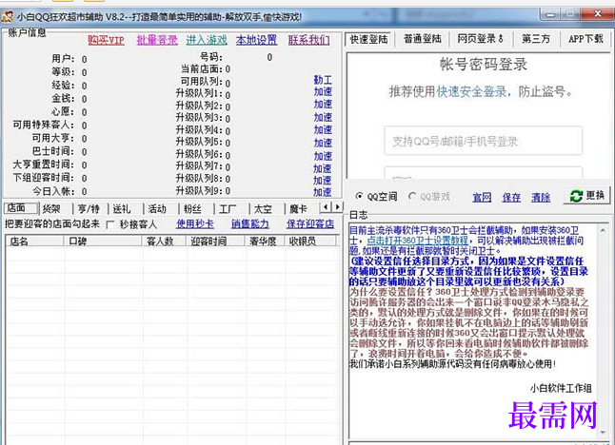Select the 店面 tab
This screenshot has width=615, height=445.
[21, 208]
